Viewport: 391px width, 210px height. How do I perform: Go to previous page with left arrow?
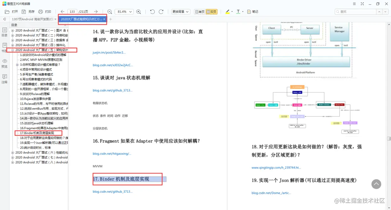coord(62,12)
